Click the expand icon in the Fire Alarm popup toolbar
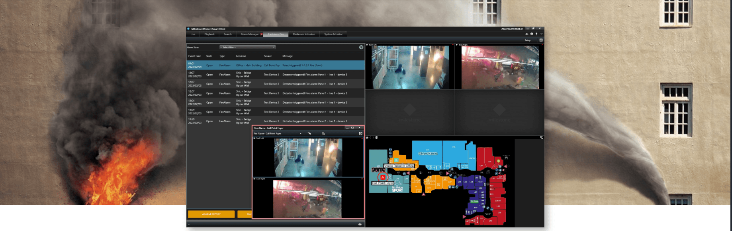 (x=360, y=133)
